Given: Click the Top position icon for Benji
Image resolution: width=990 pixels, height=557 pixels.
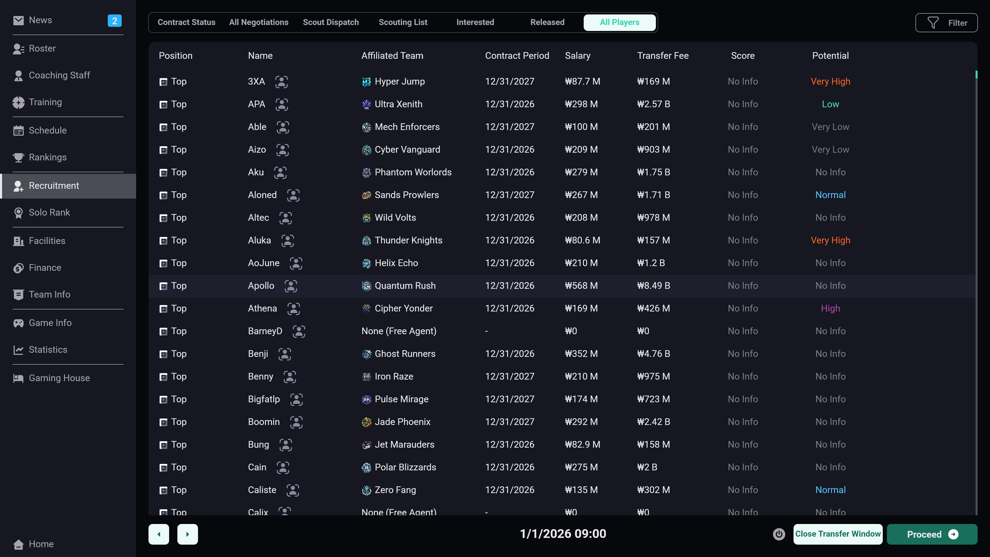Looking at the screenshot, I should coord(163,354).
